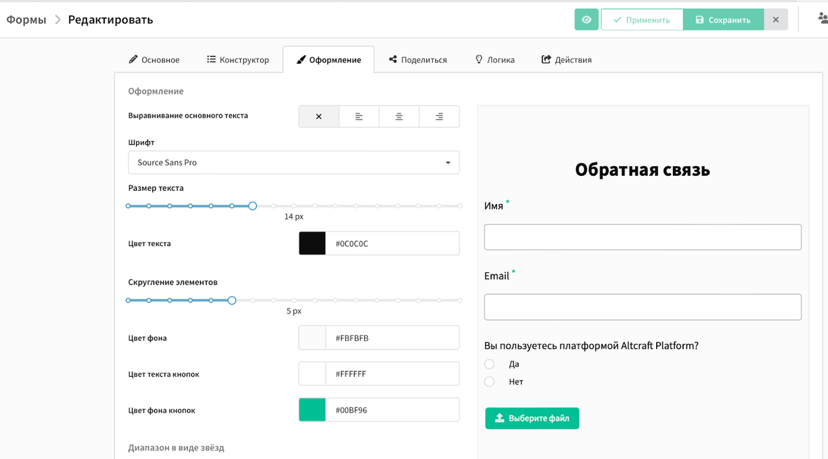Open background color swatch #FBFBFB
The width and height of the screenshot is (828, 459).
tap(312, 338)
